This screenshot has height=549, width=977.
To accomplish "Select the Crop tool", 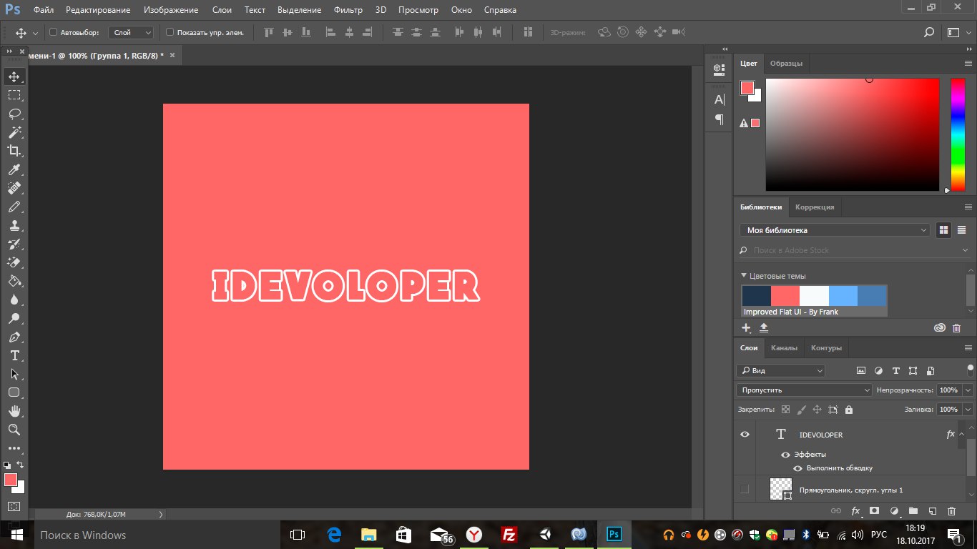I will 14,151.
